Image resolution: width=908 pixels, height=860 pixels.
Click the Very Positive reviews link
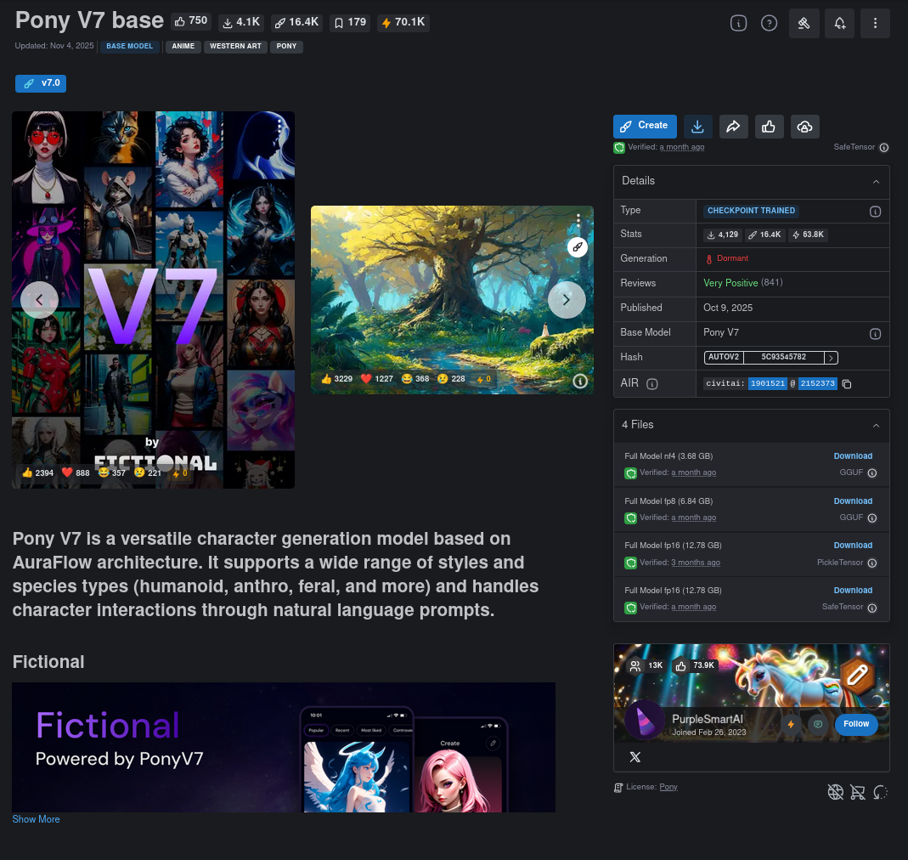(730, 283)
